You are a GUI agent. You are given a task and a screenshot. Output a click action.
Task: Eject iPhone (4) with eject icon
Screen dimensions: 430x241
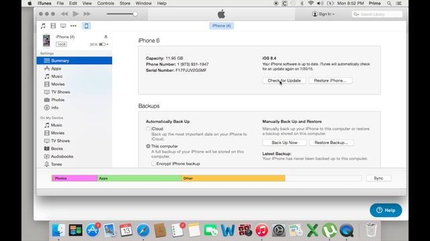(x=105, y=37)
